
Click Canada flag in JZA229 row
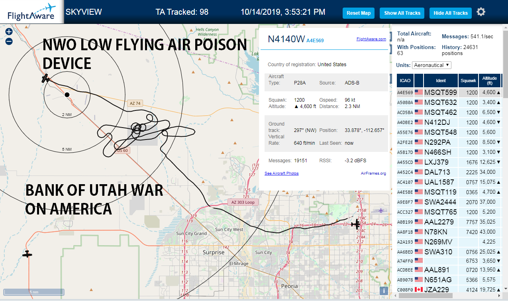click(x=418, y=289)
